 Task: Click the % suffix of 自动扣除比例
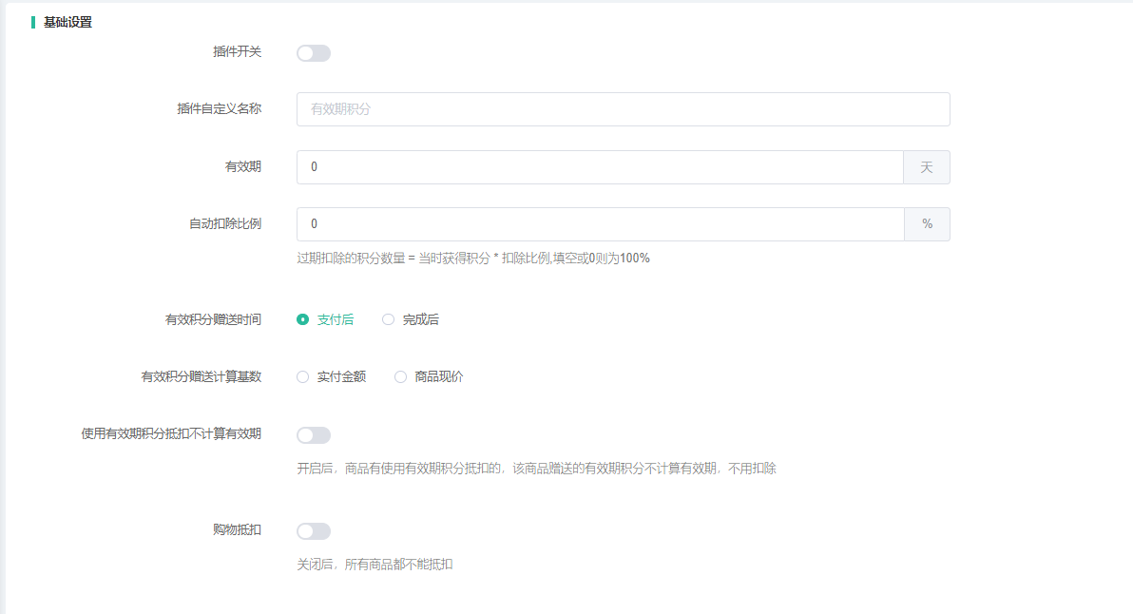pyautogui.click(x=926, y=224)
